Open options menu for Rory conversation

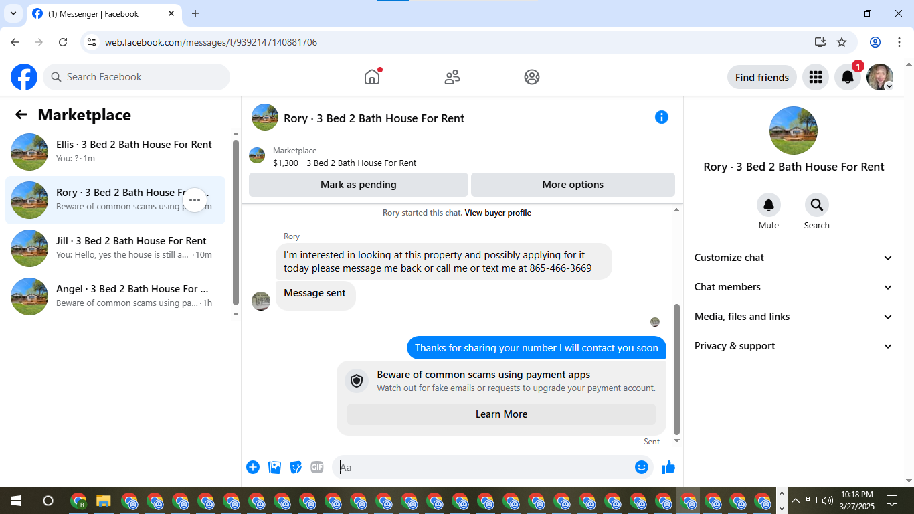195,200
